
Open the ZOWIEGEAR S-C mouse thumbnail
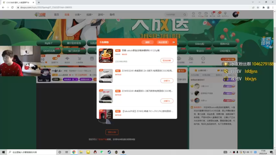point(106,96)
